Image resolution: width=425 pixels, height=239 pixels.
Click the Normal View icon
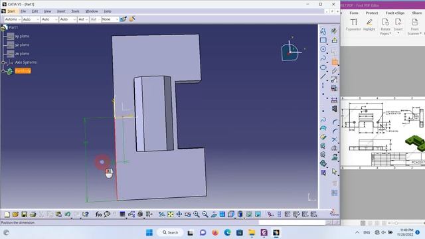214,214
